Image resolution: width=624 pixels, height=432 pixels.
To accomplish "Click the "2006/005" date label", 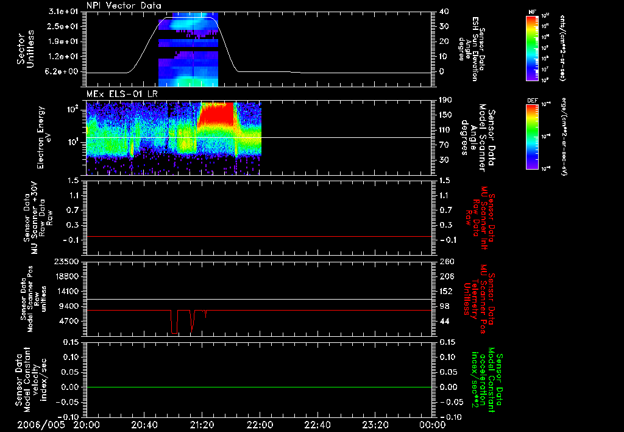I will pos(41,425).
